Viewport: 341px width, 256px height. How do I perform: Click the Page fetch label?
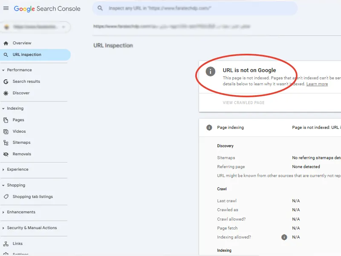[227, 228]
